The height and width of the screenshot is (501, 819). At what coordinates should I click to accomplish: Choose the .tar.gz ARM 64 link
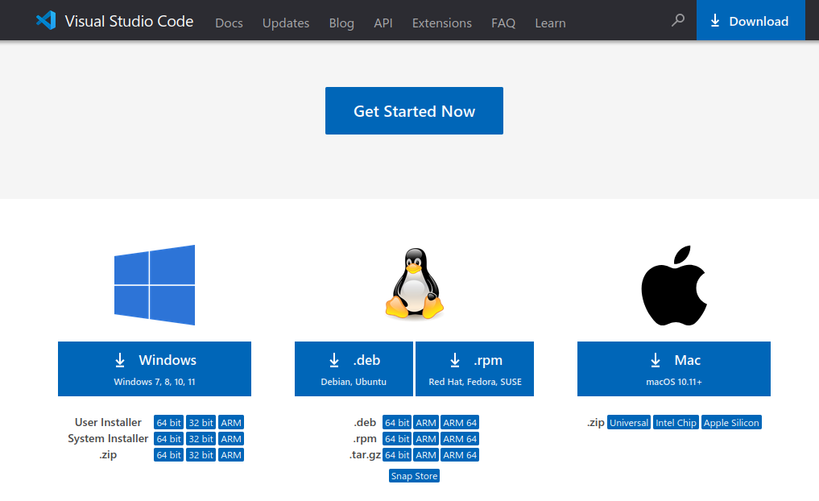pos(460,455)
